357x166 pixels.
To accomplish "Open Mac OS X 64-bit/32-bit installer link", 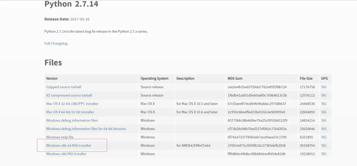I will [70, 112].
